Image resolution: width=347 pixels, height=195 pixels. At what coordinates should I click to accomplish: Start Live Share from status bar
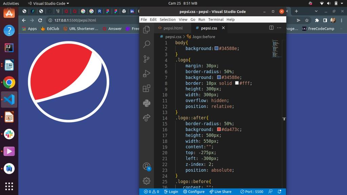[x=220, y=192]
